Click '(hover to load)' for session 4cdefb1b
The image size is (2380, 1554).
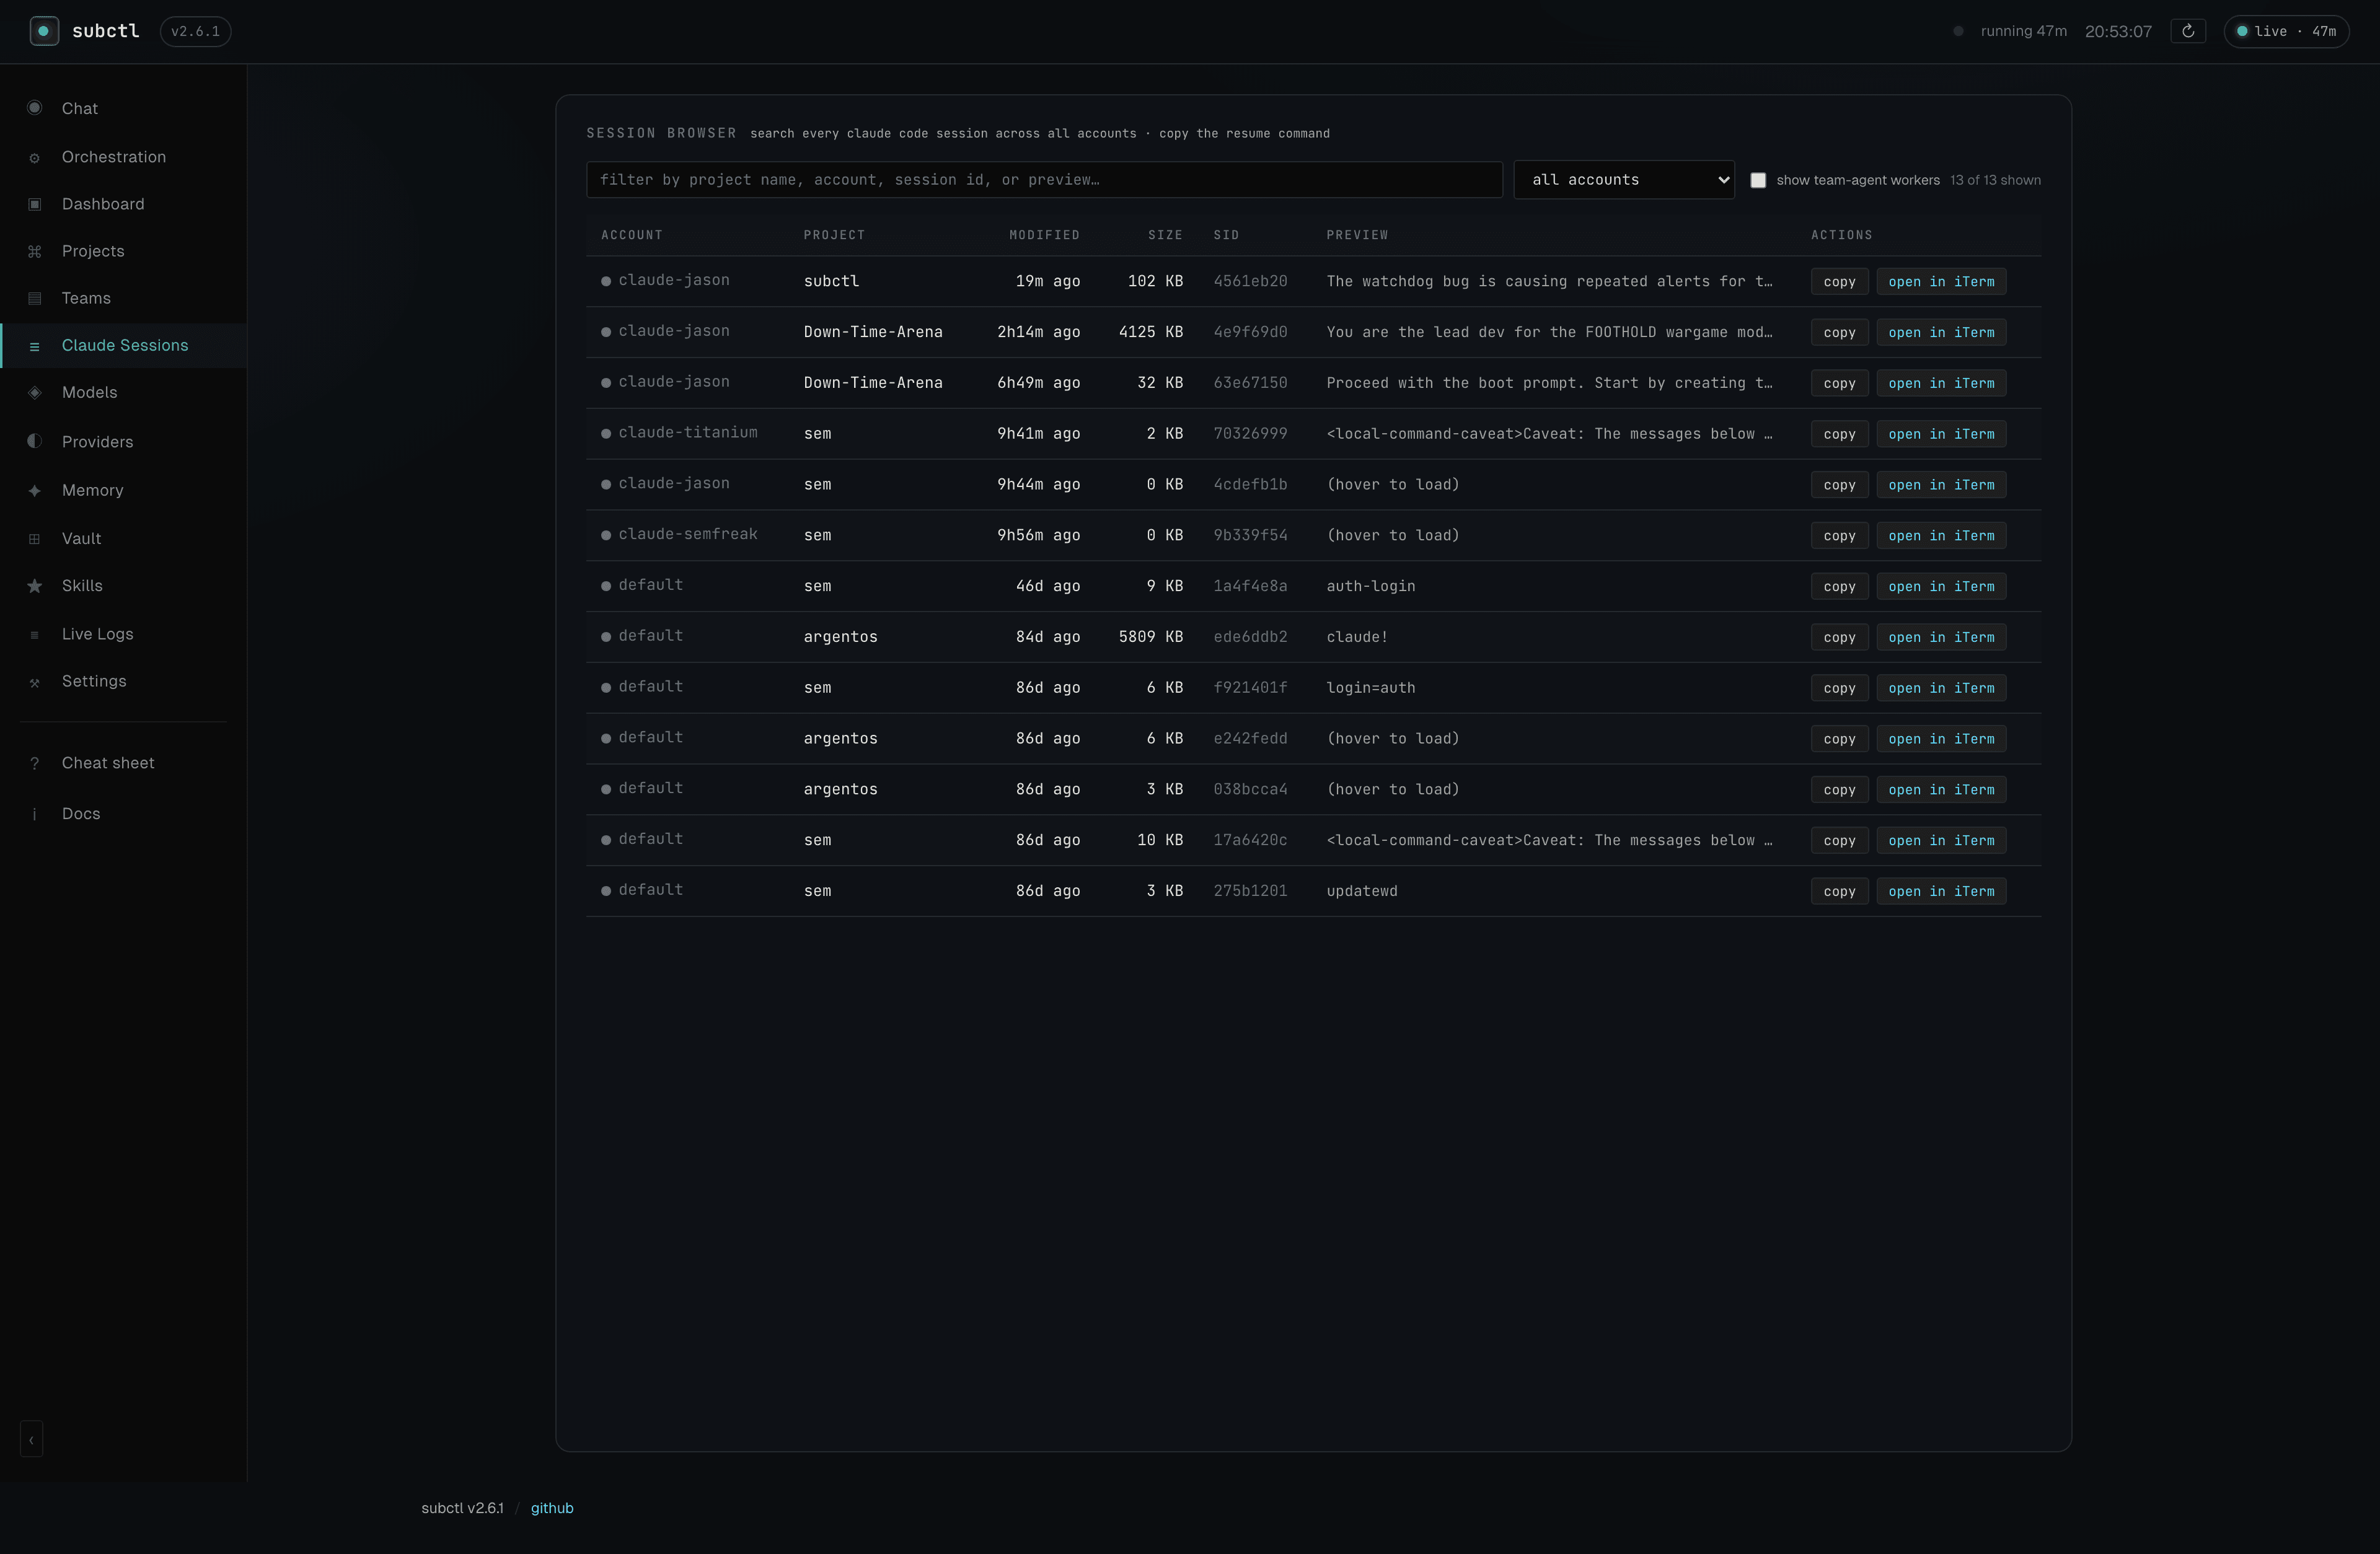[1392, 485]
